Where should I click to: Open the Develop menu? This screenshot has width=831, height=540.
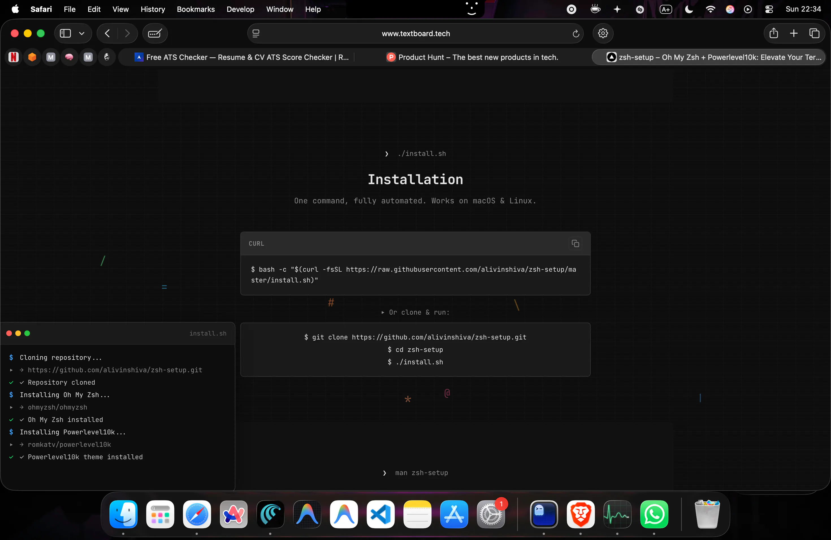[240, 9]
